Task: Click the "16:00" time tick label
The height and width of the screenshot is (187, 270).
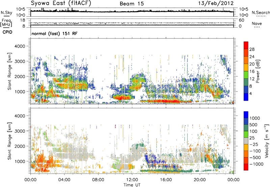Action: [x=166, y=180]
